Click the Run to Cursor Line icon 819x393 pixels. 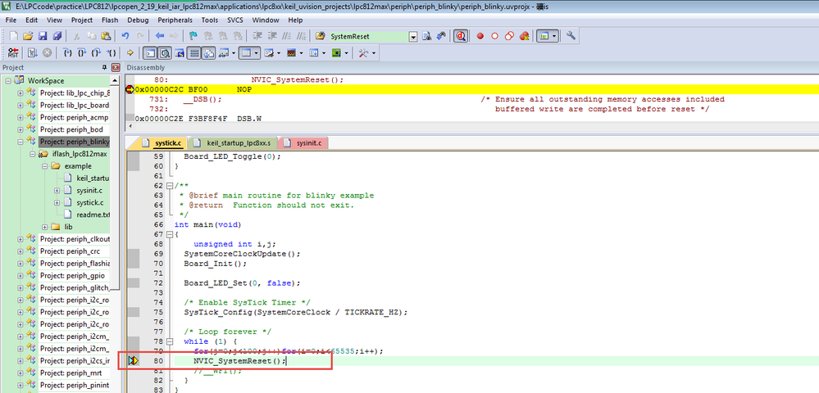(x=111, y=52)
